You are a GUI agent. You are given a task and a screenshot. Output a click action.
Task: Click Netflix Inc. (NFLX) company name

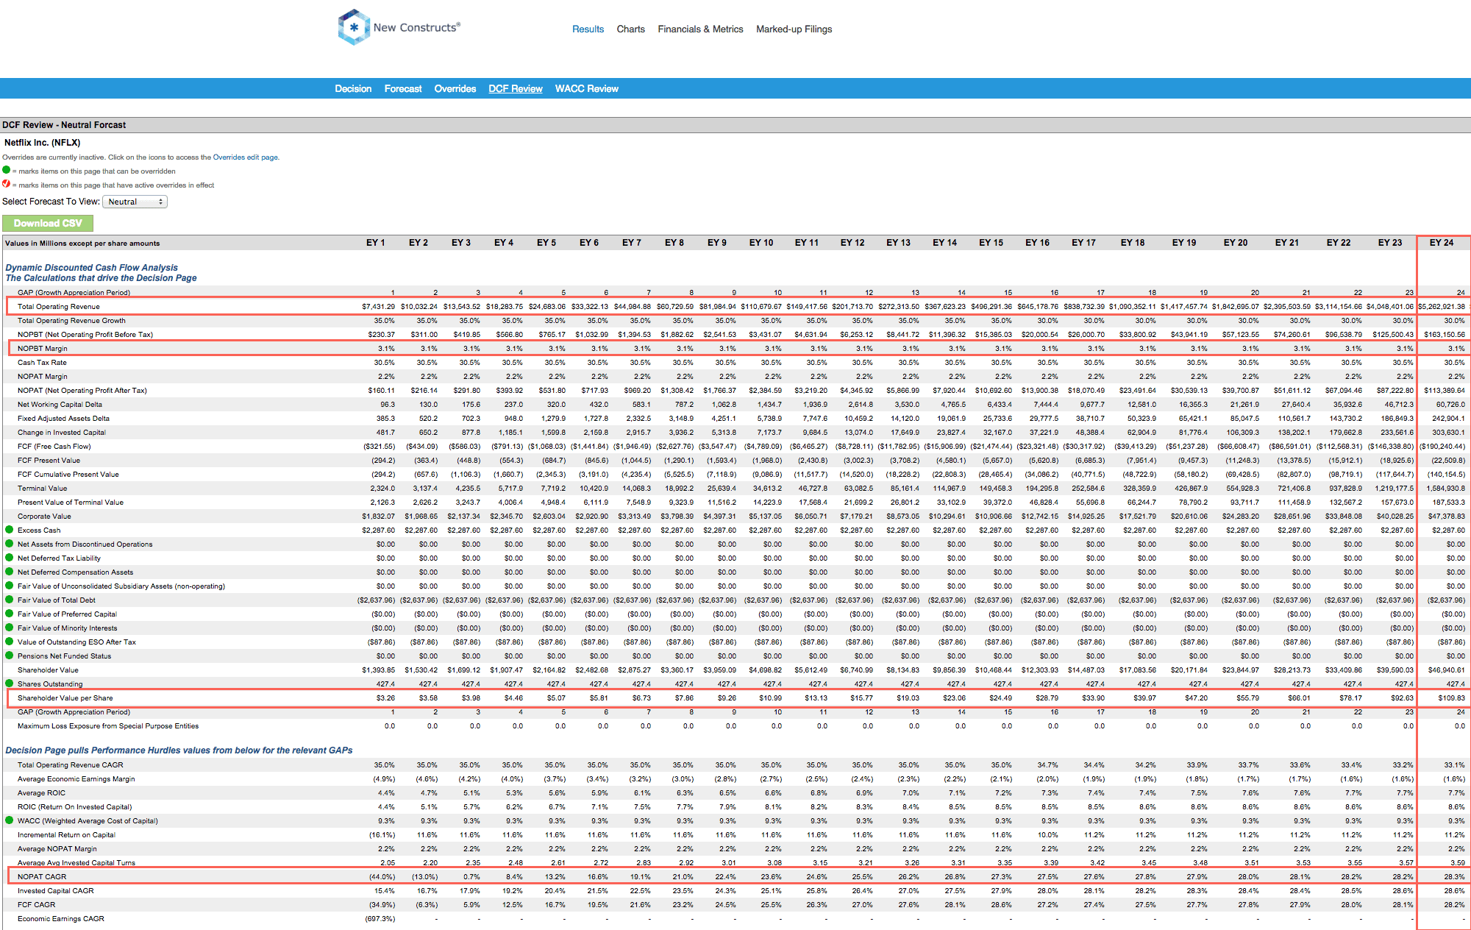(x=42, y=143)
